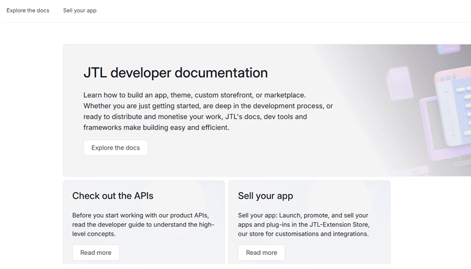Click 'Read more' in Sell your app card
This screenshot has width=471, height=269.
point(261,252)
